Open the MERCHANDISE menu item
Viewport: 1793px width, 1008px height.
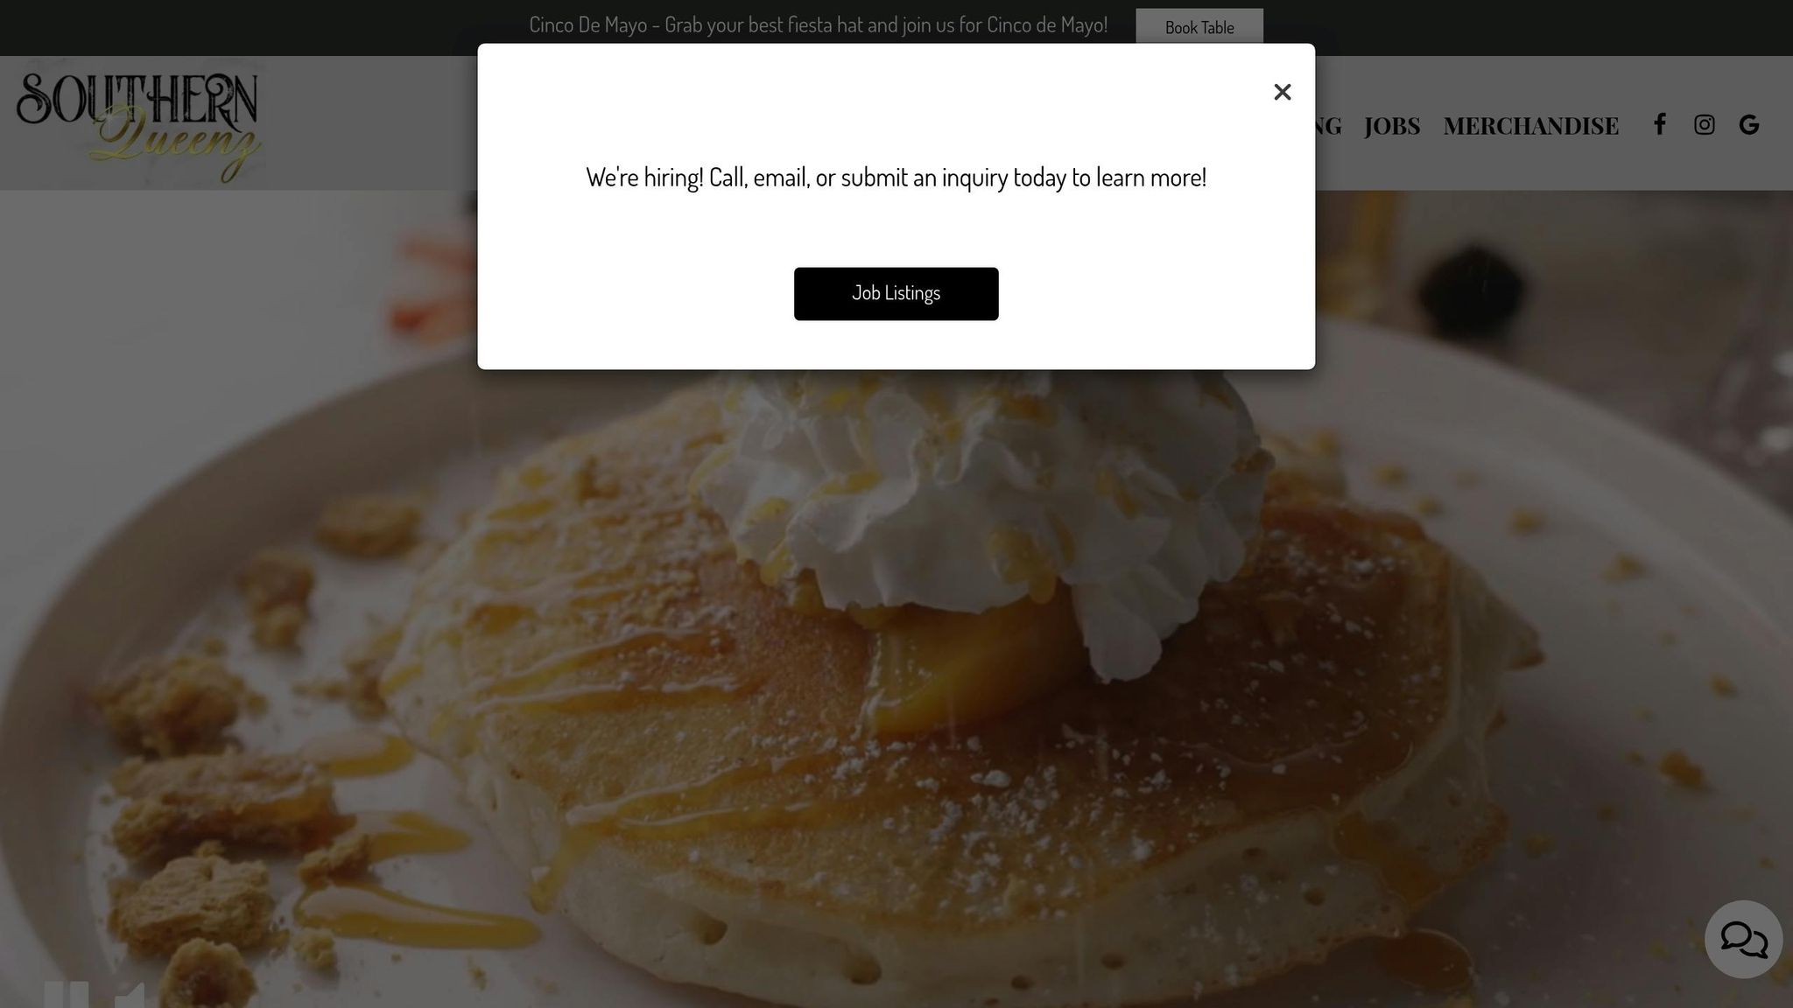click(x=1531, y=125)
